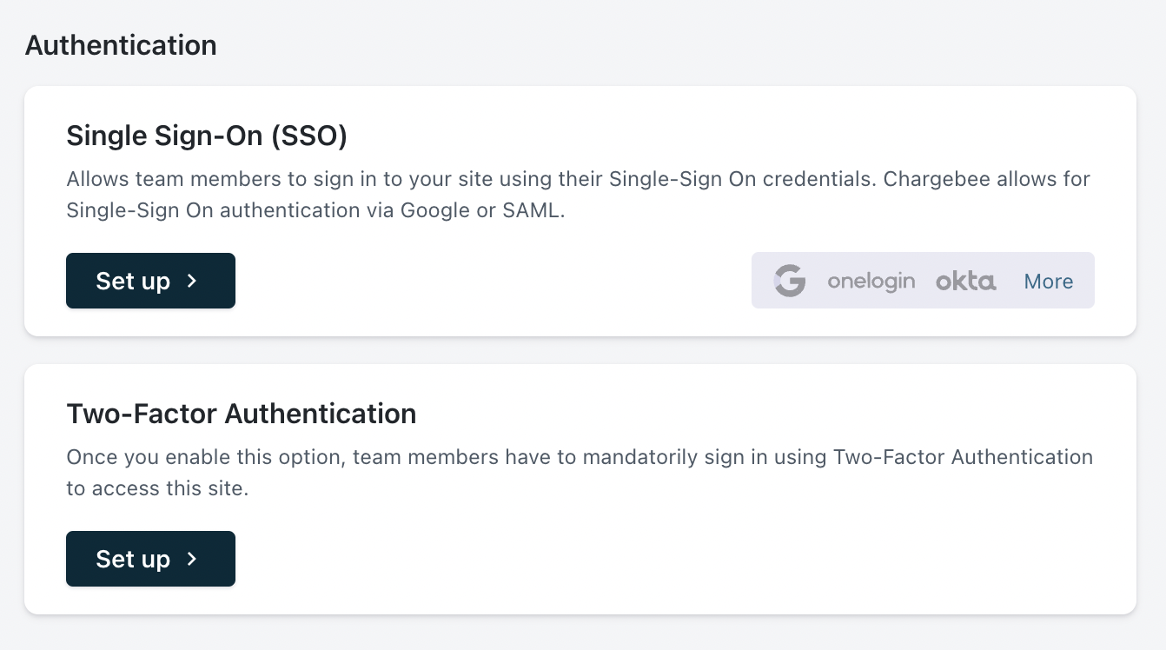
Task: Set up Single Sign-On (SSO)
Action: coord(150,281)
